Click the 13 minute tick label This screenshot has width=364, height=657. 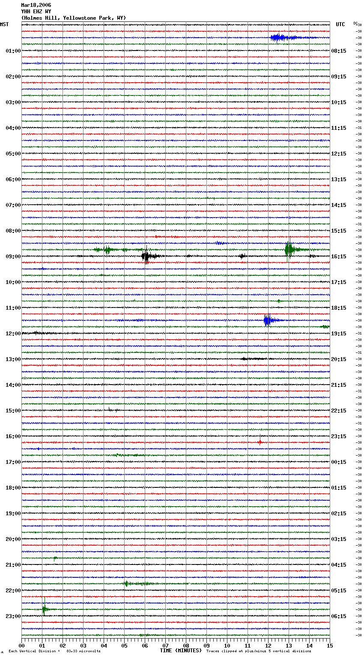[289, 645]
